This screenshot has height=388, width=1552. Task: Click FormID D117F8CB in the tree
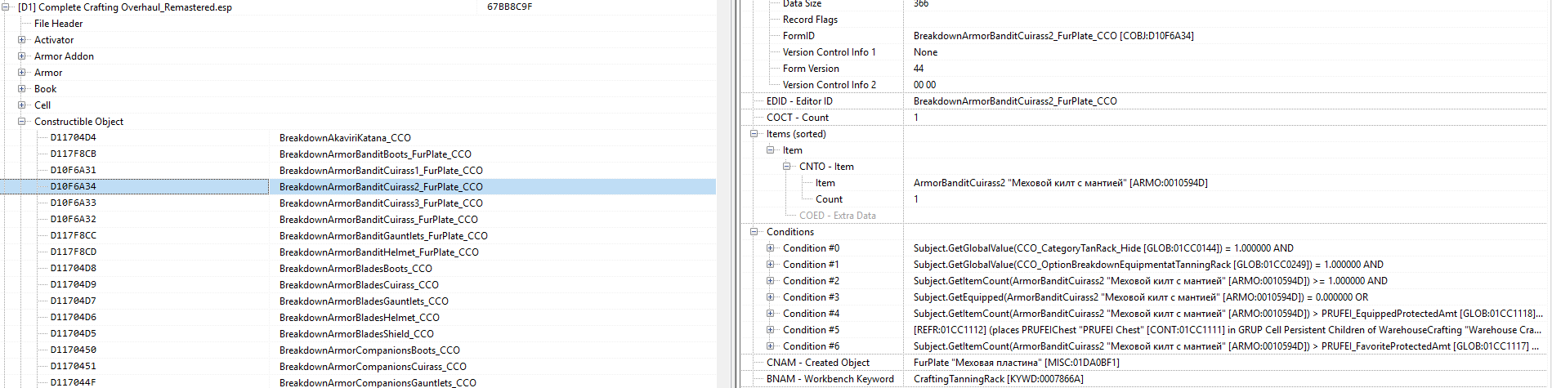(73, 154)
